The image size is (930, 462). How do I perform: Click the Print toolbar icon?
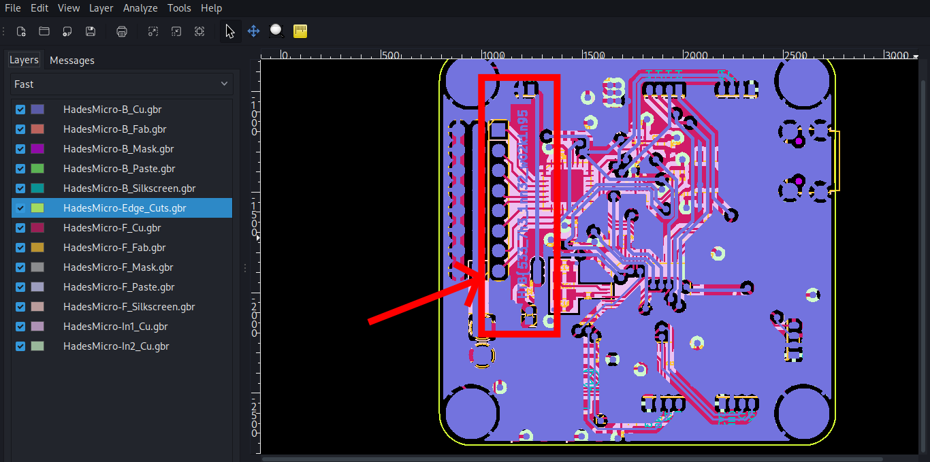[122, 31]
